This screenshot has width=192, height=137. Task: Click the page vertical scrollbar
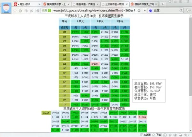(190, 57)
